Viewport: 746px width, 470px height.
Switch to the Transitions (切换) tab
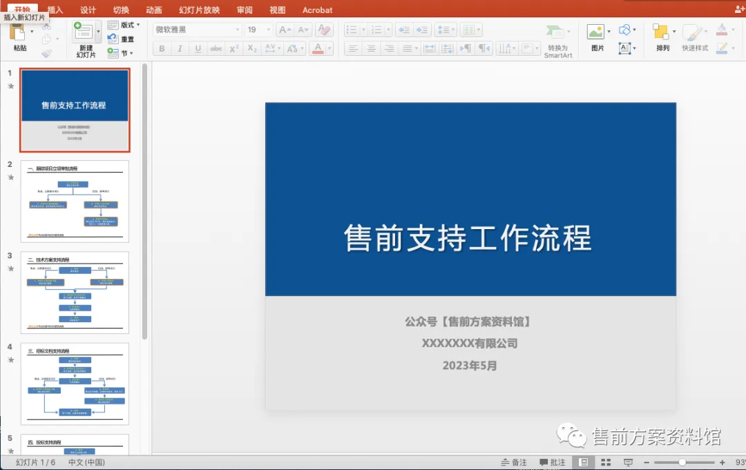click(x=121, y=10)
